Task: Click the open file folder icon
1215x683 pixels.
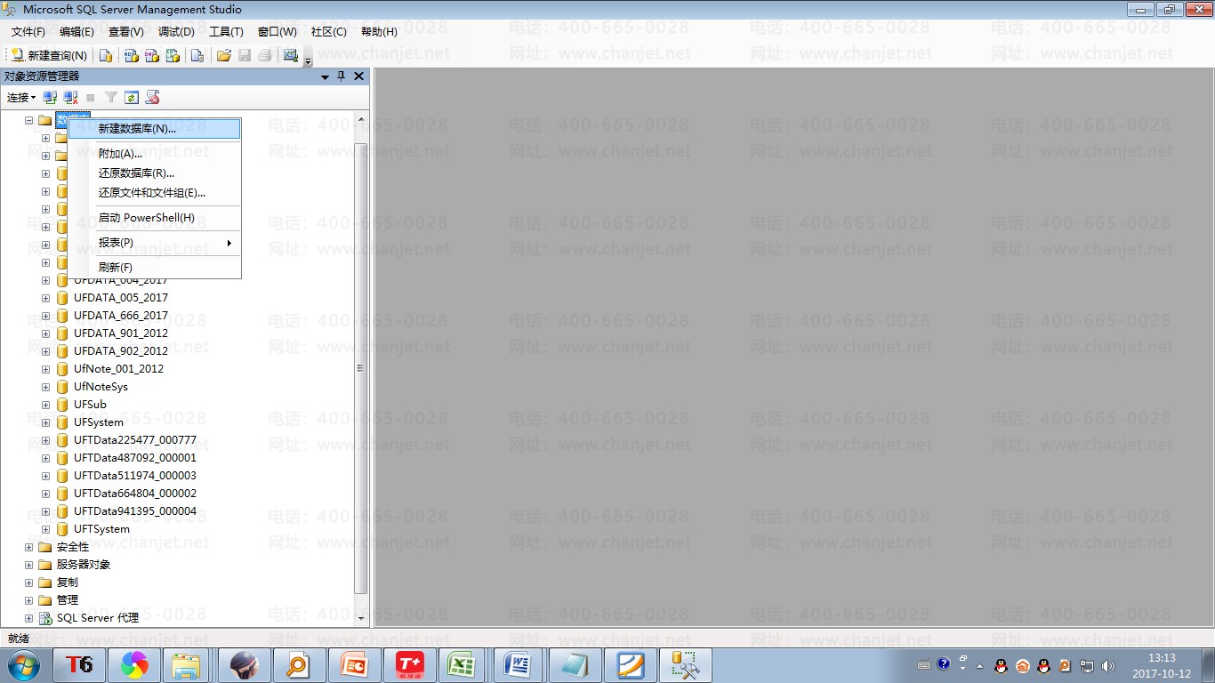Action: click(224, 55)
